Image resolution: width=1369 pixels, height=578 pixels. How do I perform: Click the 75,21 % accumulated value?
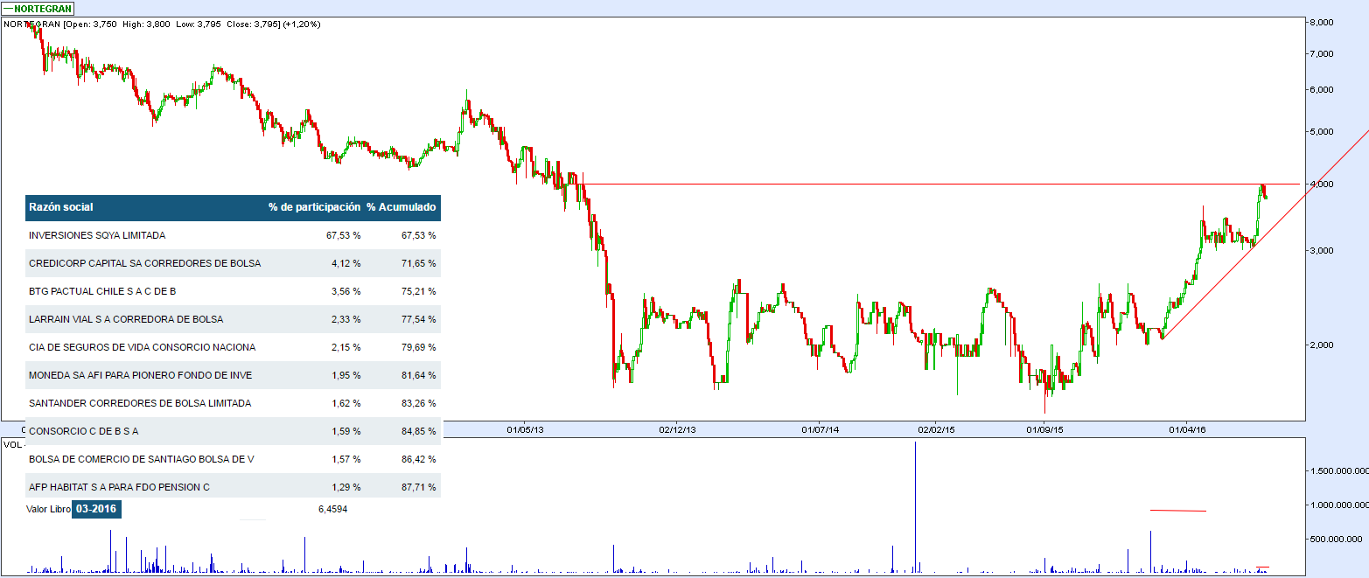(417, 291)
